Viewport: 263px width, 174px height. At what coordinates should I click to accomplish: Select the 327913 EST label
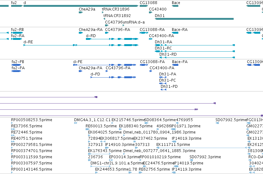pos(95,145)
